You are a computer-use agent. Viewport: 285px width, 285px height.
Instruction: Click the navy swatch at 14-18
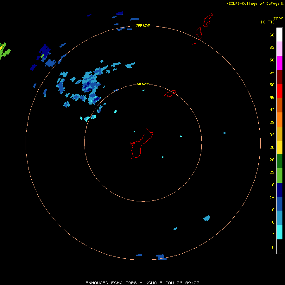coord(280,190)
